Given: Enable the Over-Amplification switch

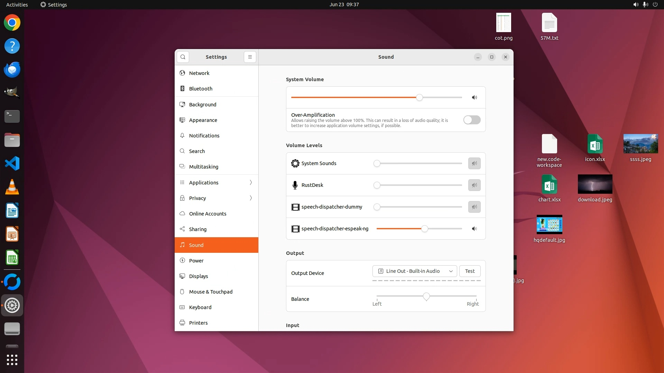Looking at the screenshot, I should tap(472, 120).
